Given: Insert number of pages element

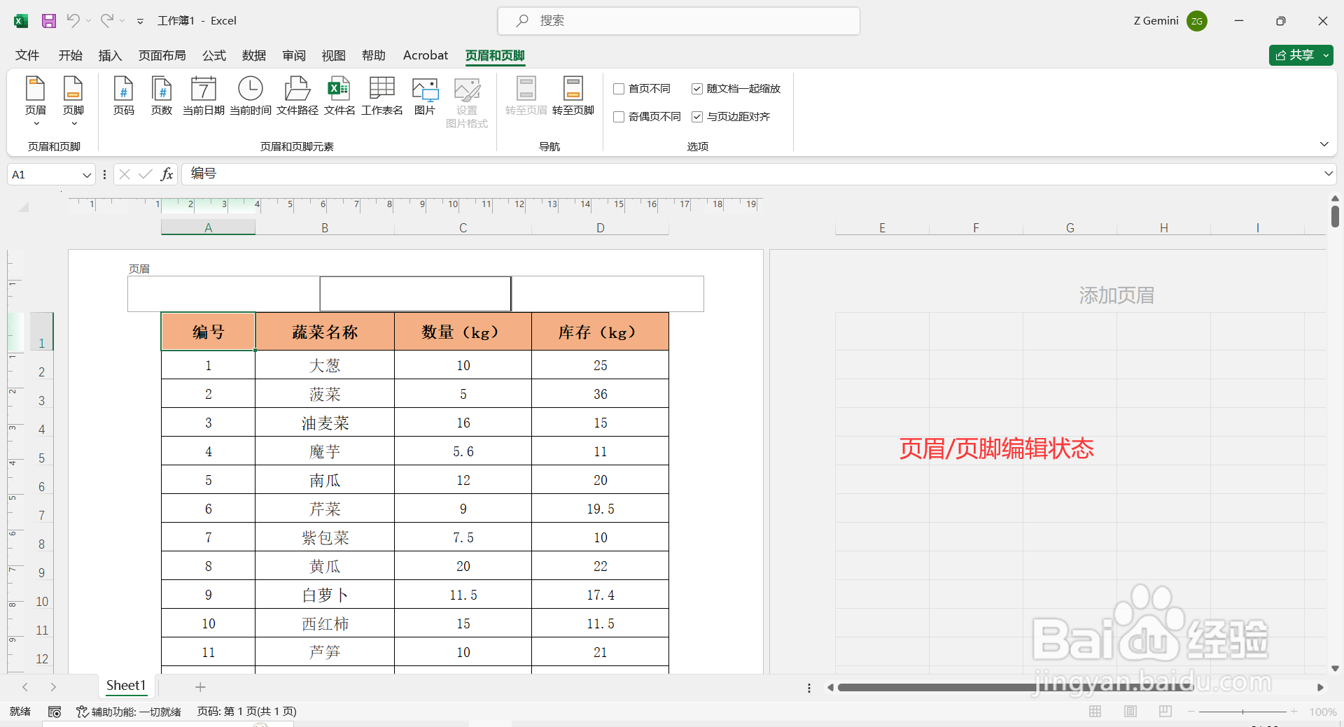Looking at the screenshot, I should tap(162, 97).
